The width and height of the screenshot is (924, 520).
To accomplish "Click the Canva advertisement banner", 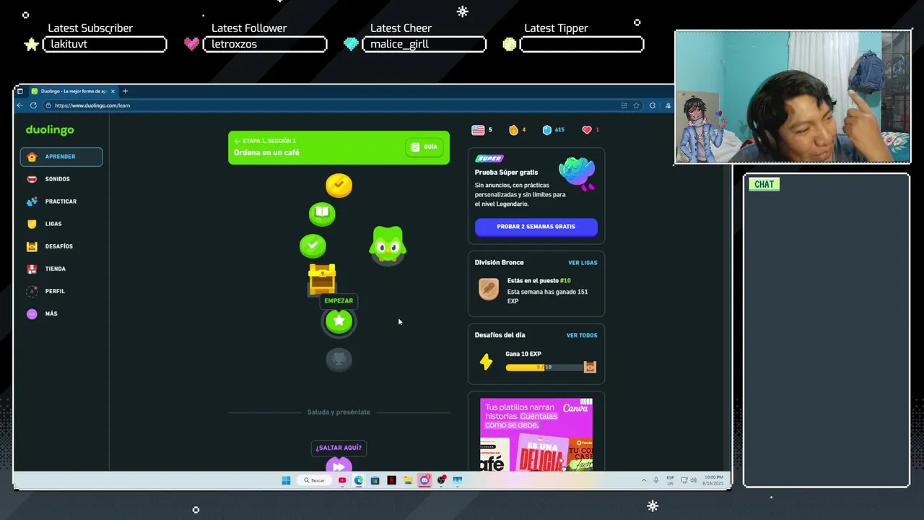I will coord(536,434).
